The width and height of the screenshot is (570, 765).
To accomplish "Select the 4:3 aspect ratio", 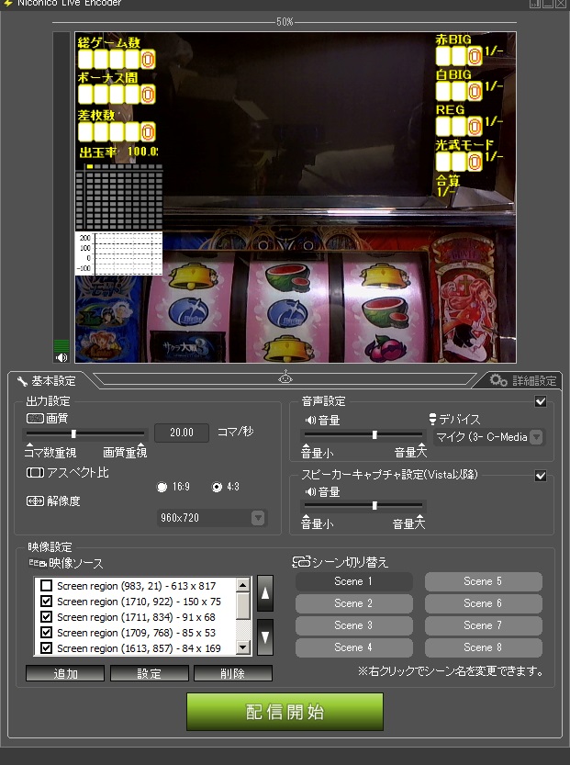I will click(217, 487).
